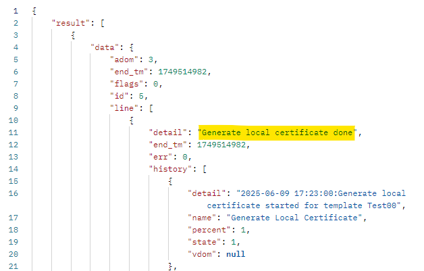Click the opening brace on line 3

tap(74, 35)
